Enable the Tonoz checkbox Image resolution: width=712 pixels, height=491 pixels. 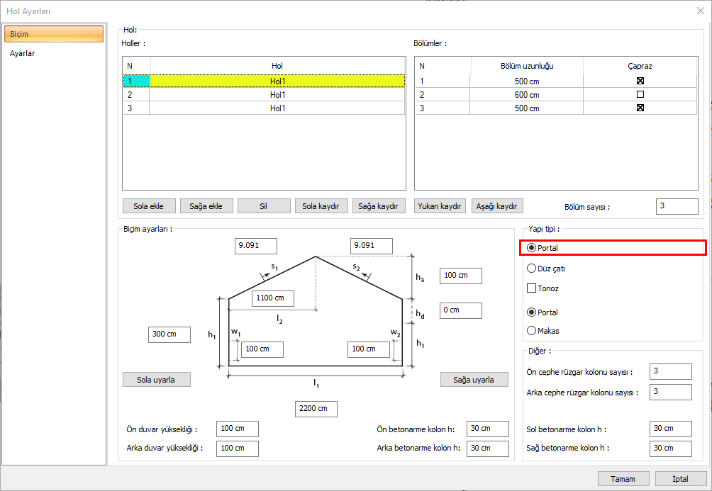pyautogui.click(x=532, y=288)
